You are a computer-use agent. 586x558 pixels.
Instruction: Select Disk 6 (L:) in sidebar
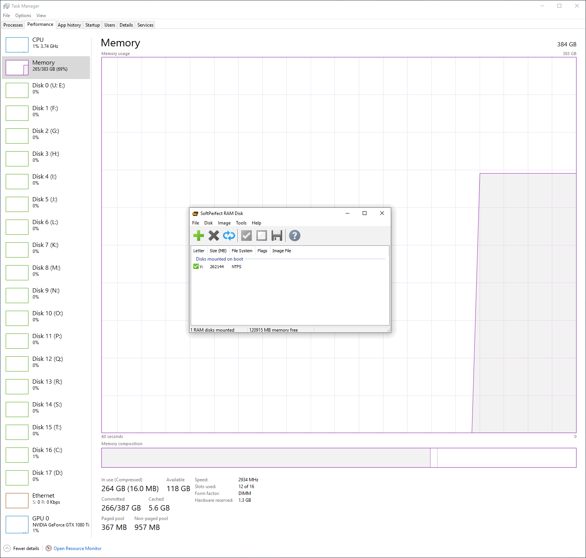pos(46,227)
